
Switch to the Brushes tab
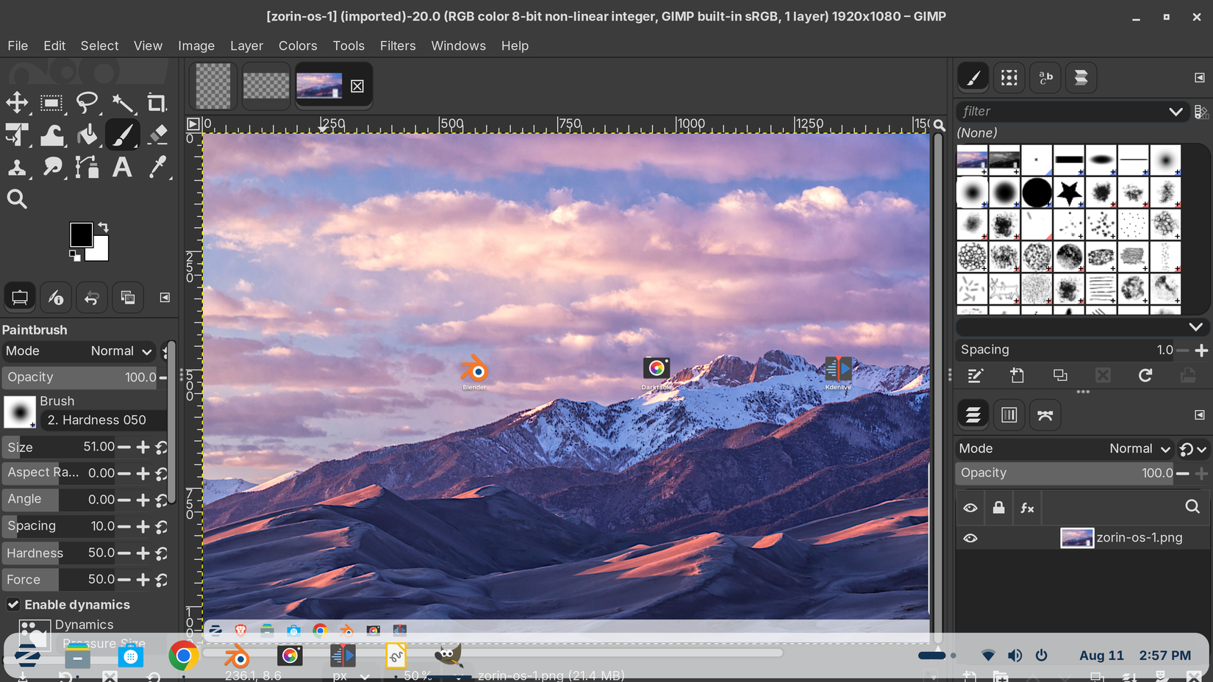point(973,78)
